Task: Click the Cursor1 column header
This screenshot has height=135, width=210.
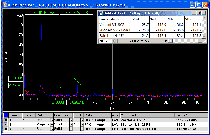Action: click(x=191, y=115)
